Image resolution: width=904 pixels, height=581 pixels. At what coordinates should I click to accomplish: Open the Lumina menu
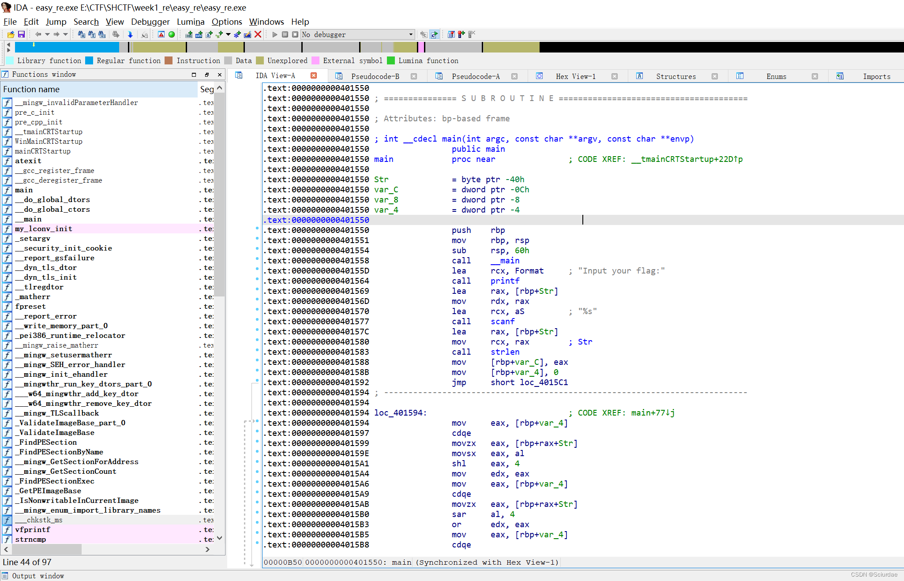191,22
